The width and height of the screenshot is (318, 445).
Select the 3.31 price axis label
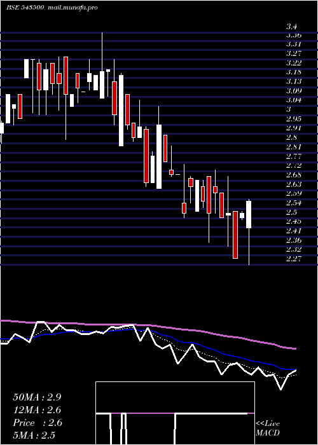294,44
